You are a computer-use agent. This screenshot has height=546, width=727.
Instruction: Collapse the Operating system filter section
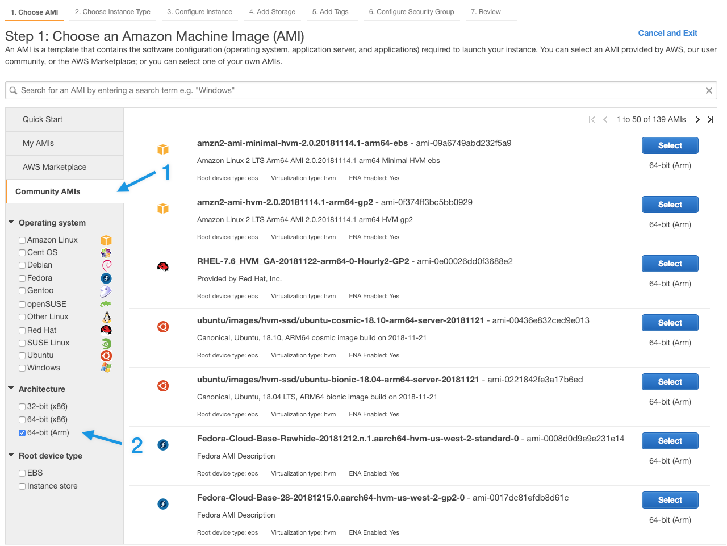(11, 222)
